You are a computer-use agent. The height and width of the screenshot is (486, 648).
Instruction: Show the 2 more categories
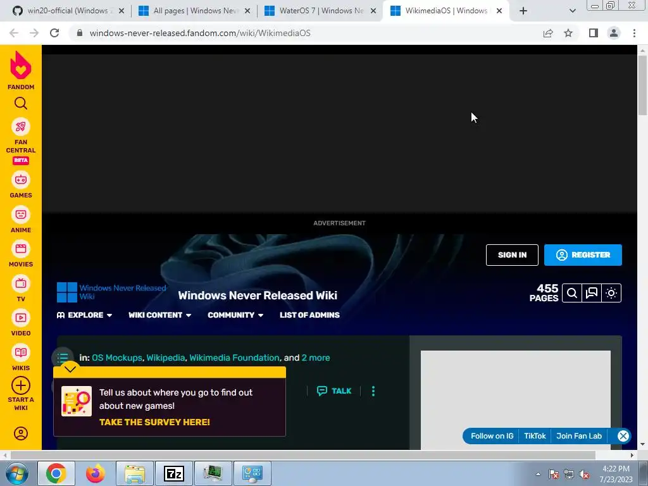[x=316, y=358]
